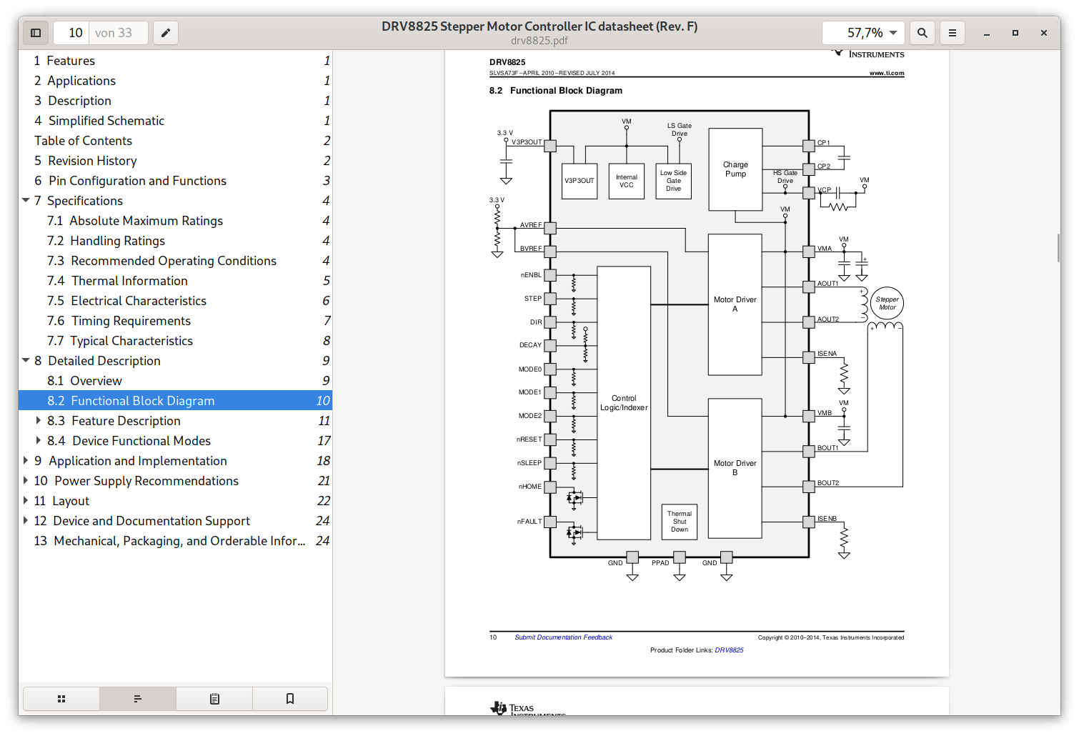Screen dimensions: 1079x736
Task: Close the document viewer window
Action: [x=1044, y=33]
